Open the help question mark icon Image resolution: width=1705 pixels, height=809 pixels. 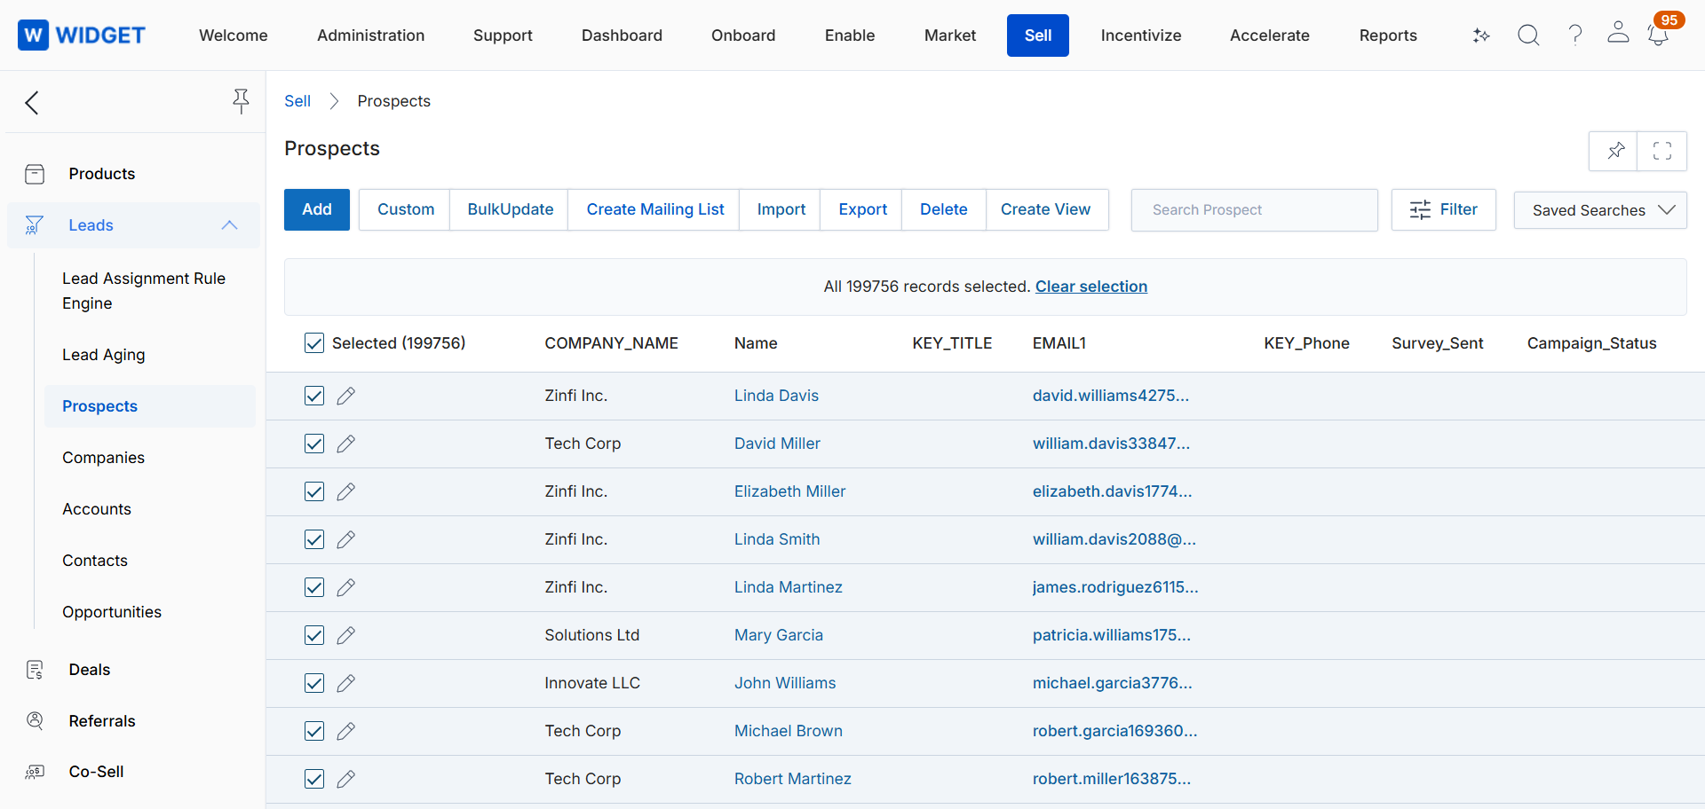click(1574, 35)
